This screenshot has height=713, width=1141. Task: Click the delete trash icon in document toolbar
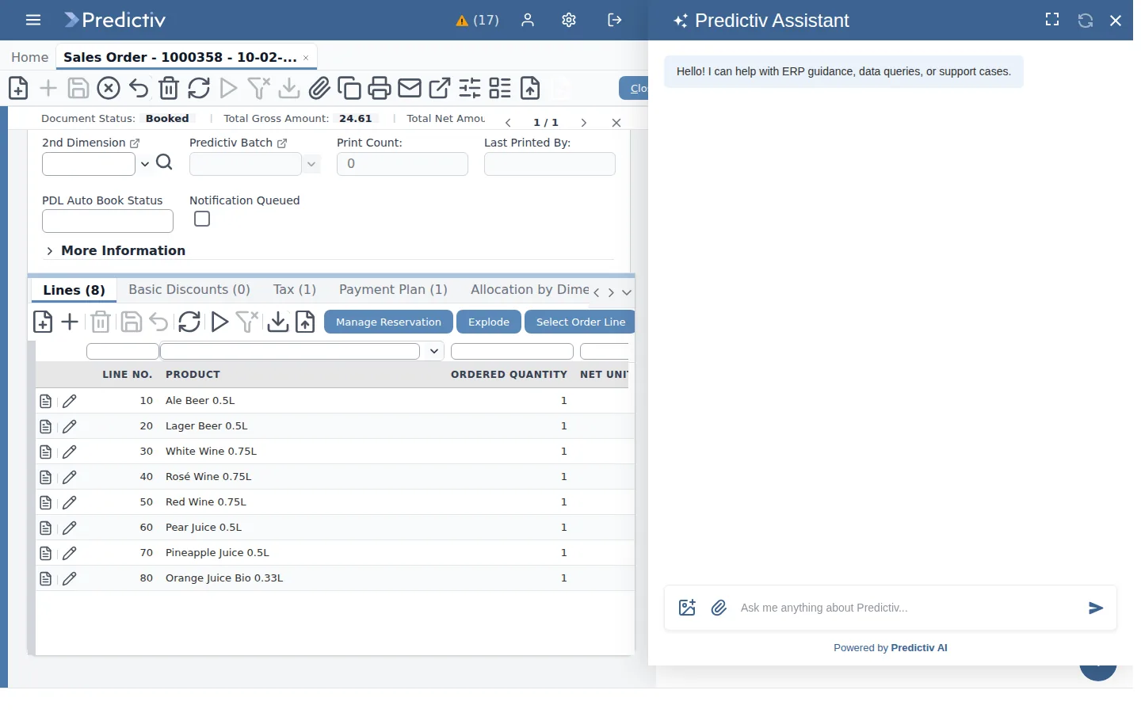coord(169,88)
